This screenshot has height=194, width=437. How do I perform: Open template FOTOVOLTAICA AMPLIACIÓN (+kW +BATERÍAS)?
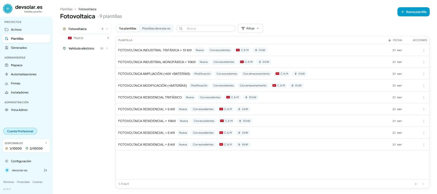[x=154, y=74]
